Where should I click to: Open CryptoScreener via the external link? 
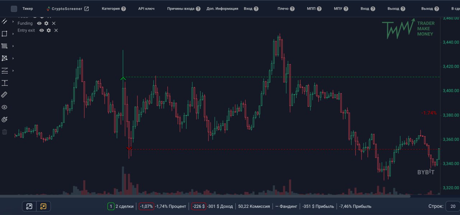tap(87, 9)
